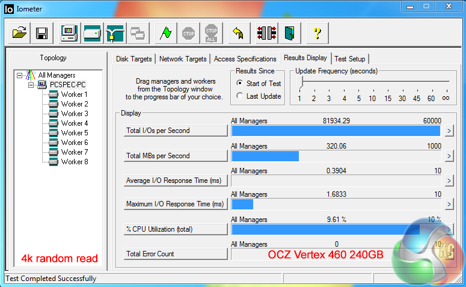Open a test configuration file
466x287 pixels.
click(x=19, y=32)
